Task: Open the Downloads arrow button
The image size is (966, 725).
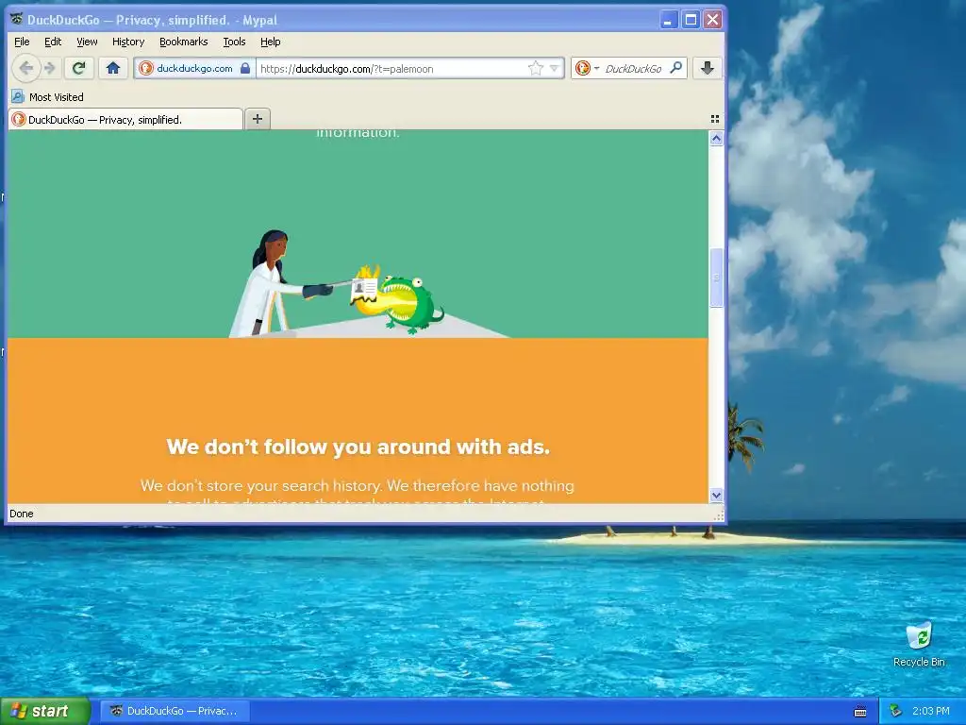Action: (708, 68)
